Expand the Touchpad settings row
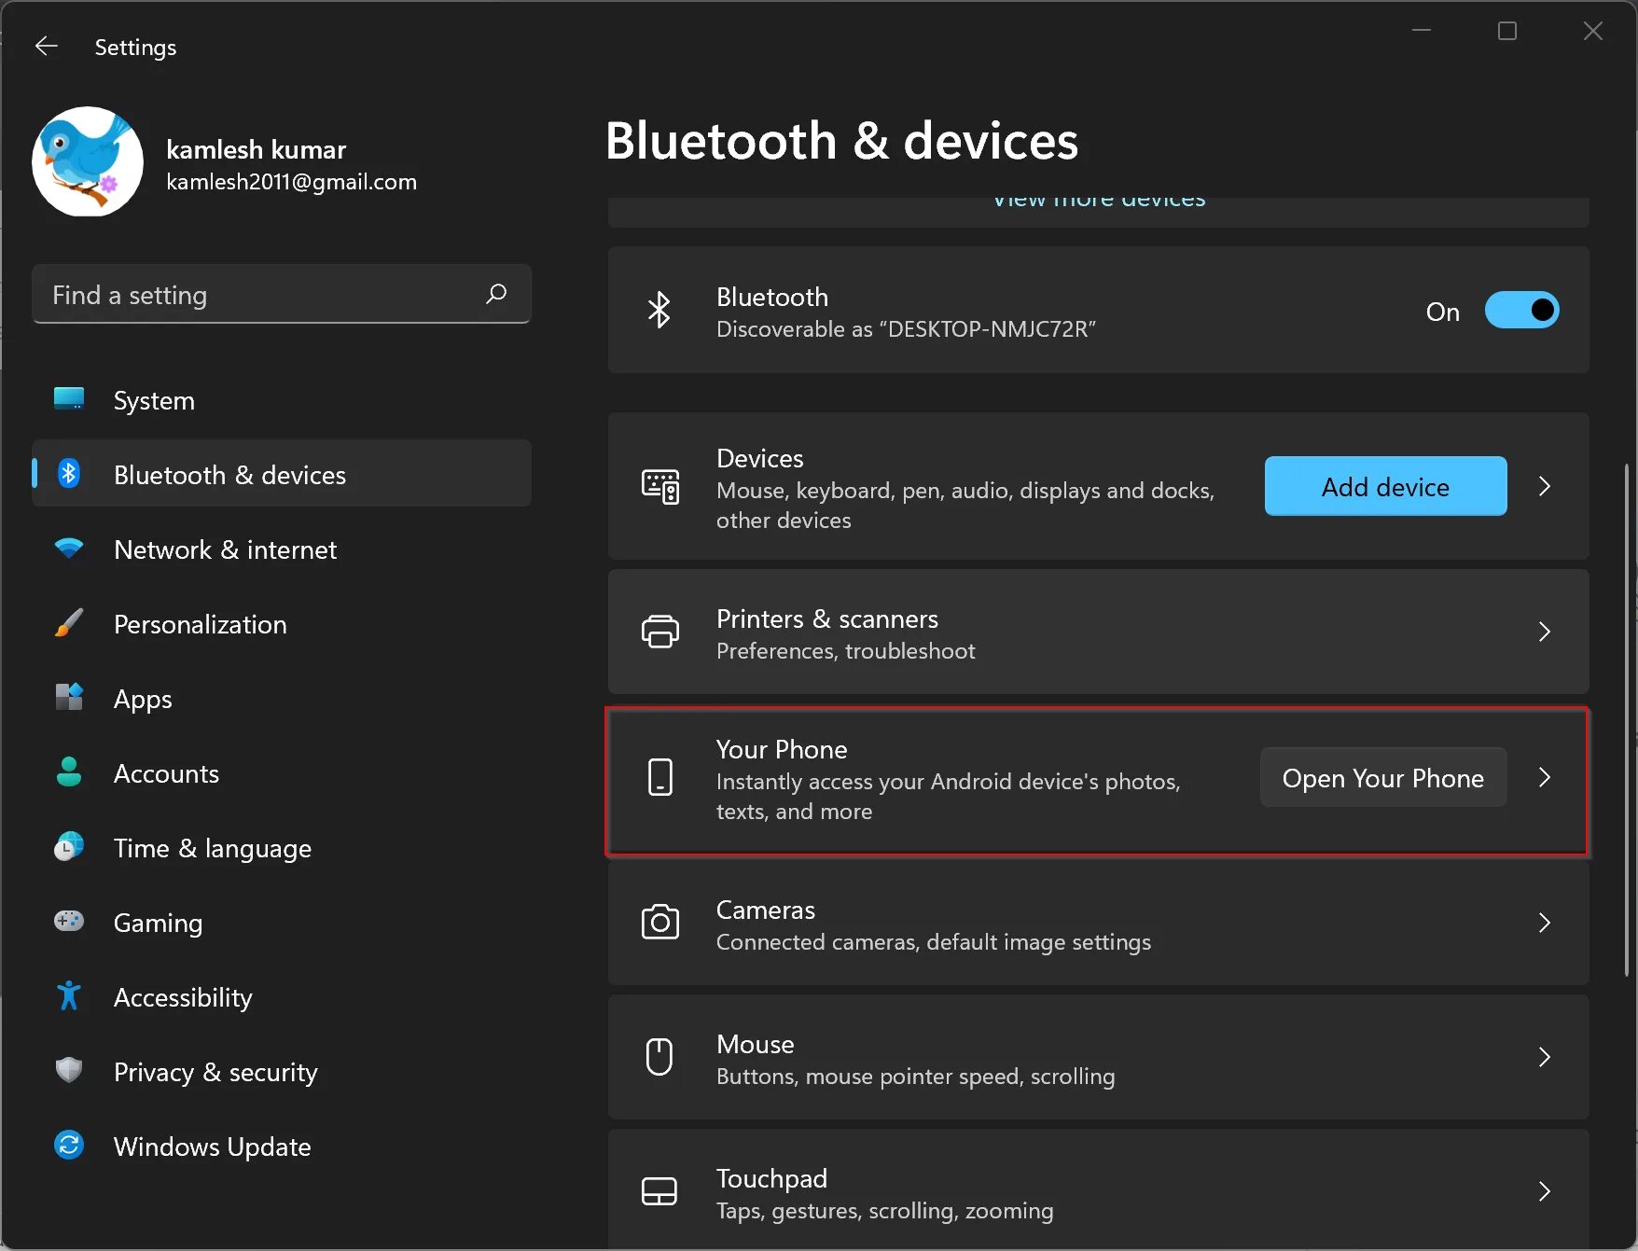This screenshot has height=1251, width=1638. pos(1544,1190)
